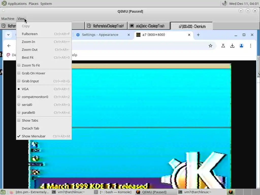Open a new Chromium tab with plus
This screenshot has height=195, width=260.
(198, 35)
